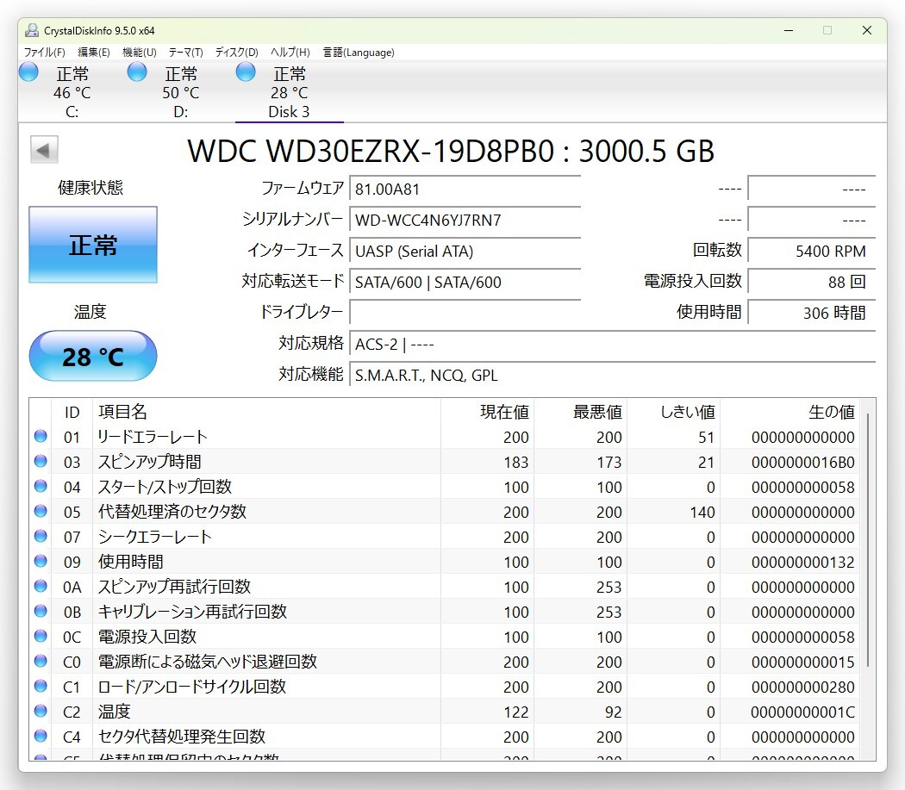Click raw value 000000000280 in row C1
905x790 pixels.
pyautogui.click(x=802, y=687)
